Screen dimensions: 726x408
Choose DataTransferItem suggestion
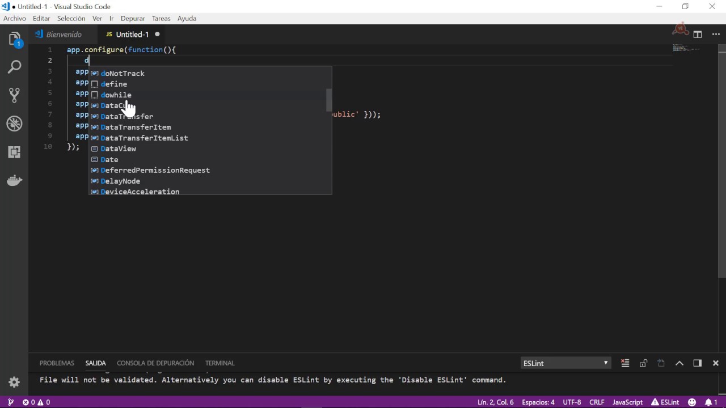[210, 127]
